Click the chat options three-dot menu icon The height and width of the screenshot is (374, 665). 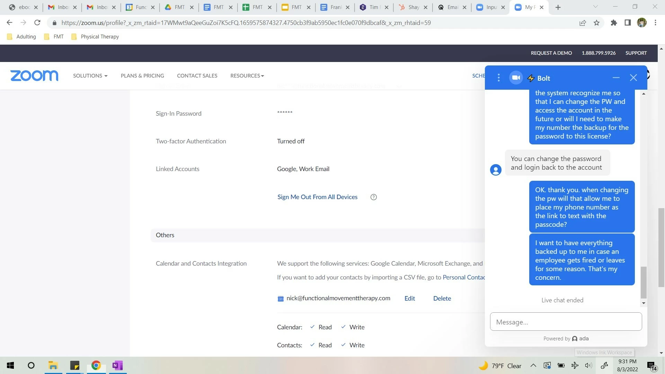pyautogui.click(x=499, y=78)
